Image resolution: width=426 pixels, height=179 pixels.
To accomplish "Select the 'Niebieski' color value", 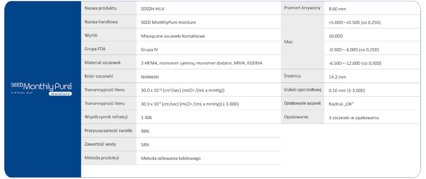I will [x=150, y=77].
